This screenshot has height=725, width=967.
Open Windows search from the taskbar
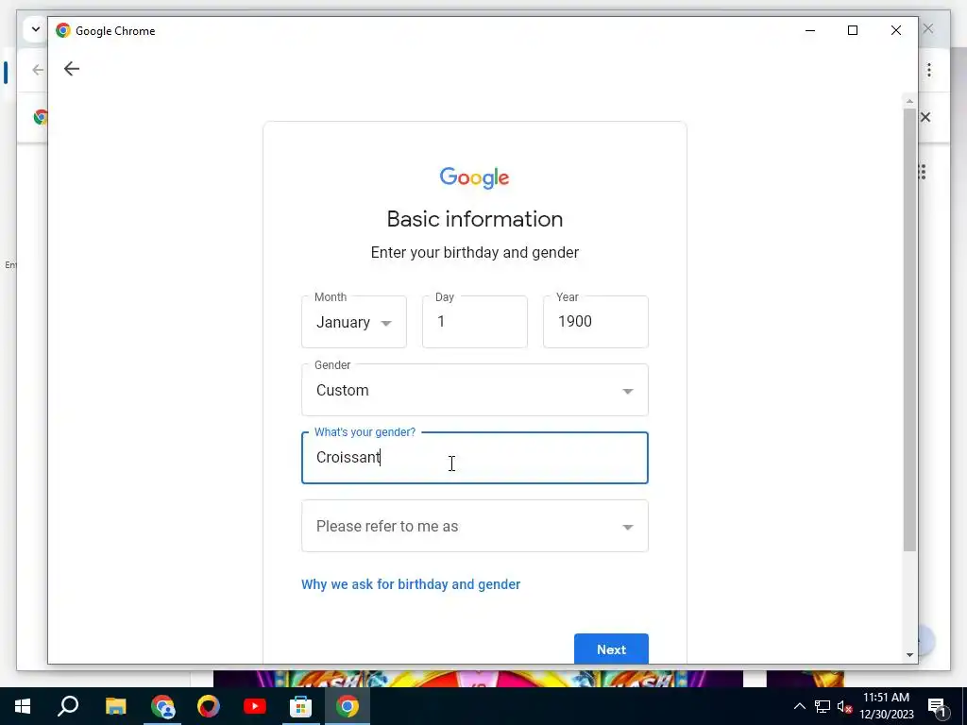click(68, 706)
